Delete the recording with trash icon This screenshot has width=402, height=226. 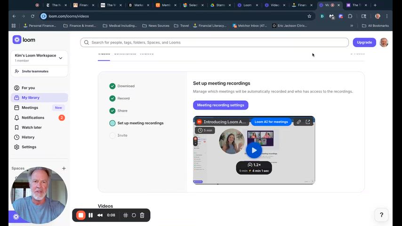point(142,215)
